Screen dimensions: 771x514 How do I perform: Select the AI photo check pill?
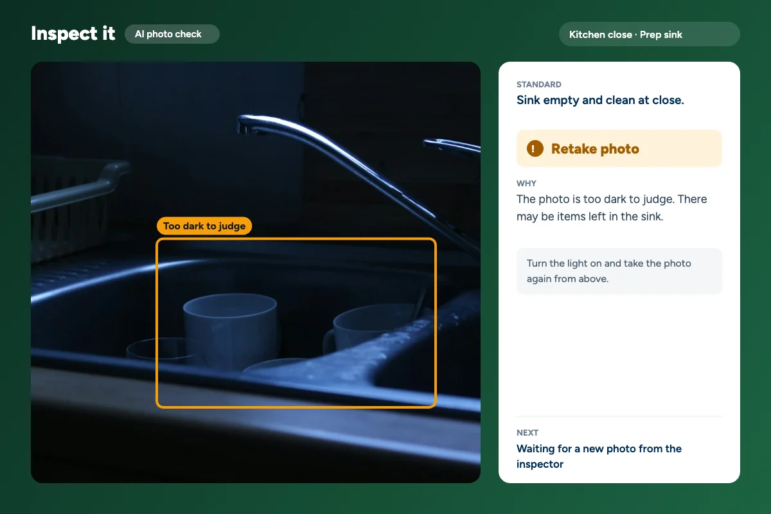coord(172,34)
